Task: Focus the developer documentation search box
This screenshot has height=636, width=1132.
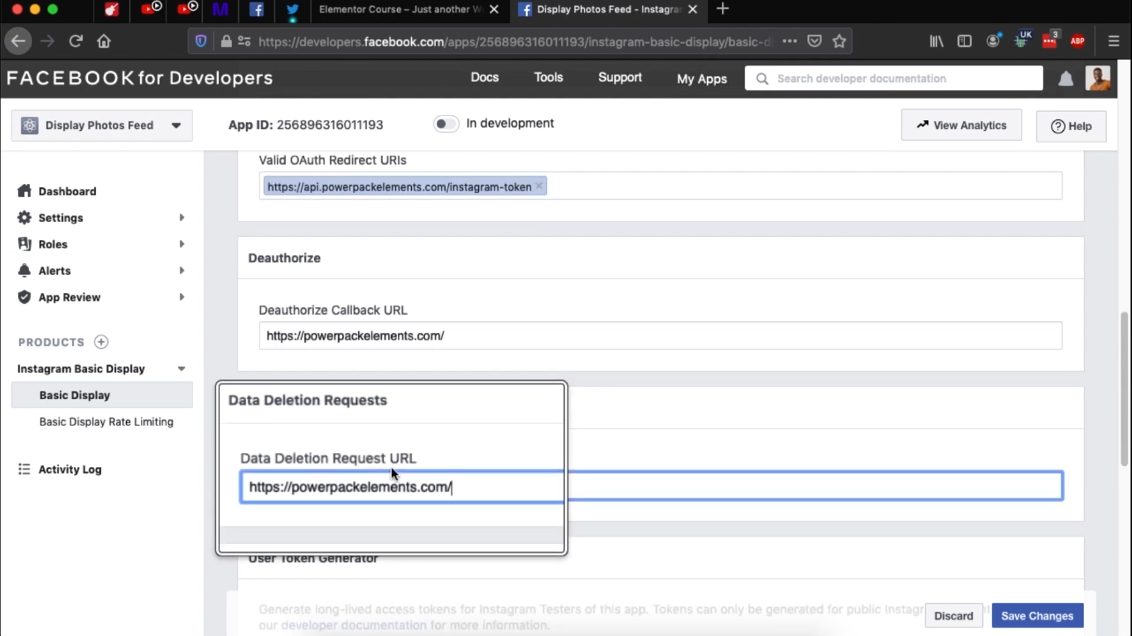Action: click(x=894, y=79)
